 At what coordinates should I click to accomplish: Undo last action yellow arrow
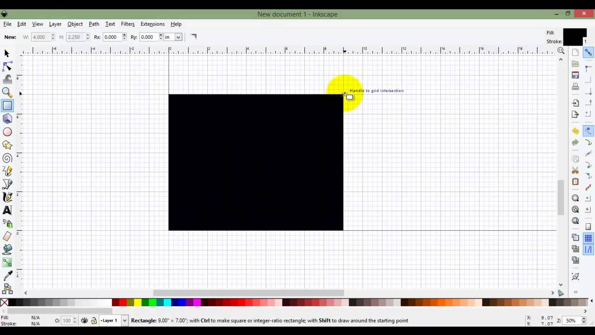[x=575, y=131]
